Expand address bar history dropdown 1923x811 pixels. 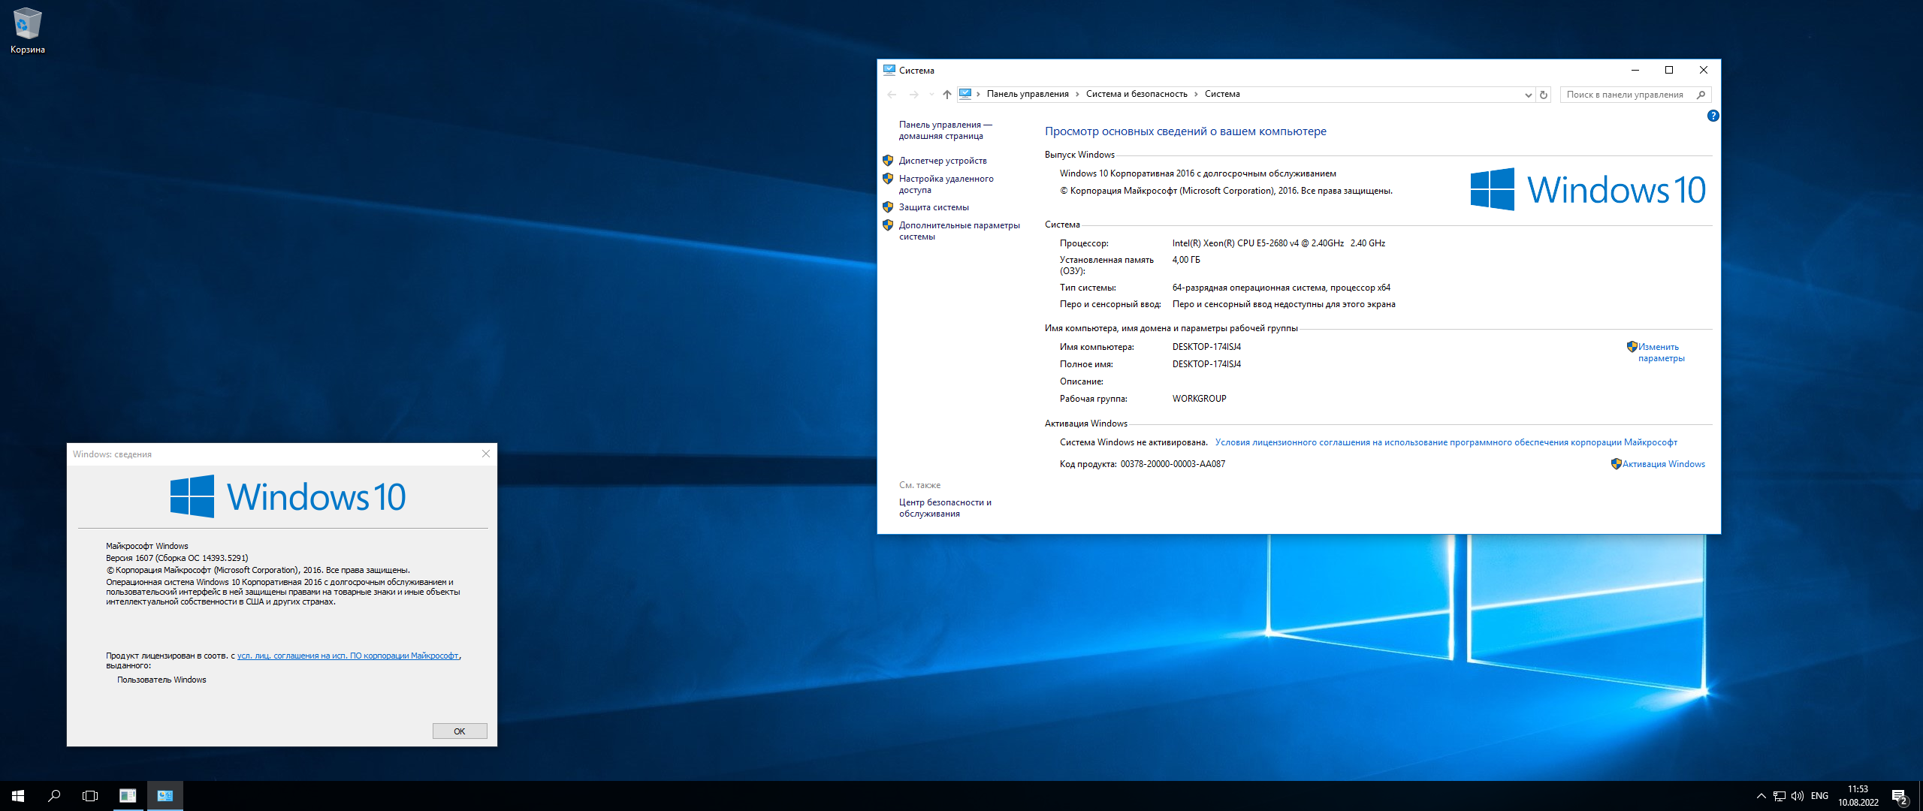pyautogui.click(x=1528, y=95)
